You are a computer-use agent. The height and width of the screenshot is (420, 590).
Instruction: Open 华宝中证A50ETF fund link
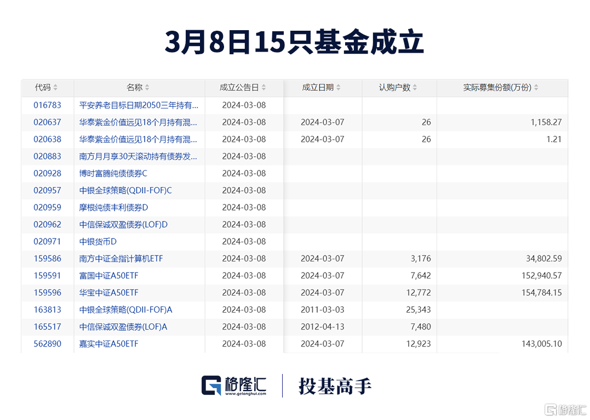(x=109, y=293)
